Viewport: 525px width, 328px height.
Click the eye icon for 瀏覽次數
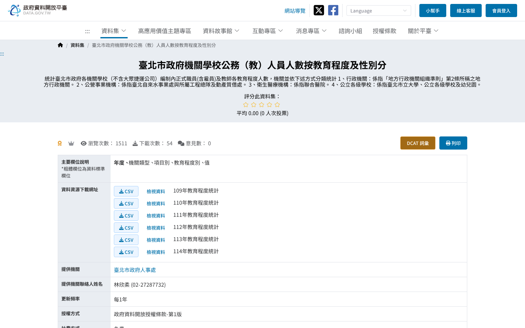pyautogui.click(x=84, y=143)
